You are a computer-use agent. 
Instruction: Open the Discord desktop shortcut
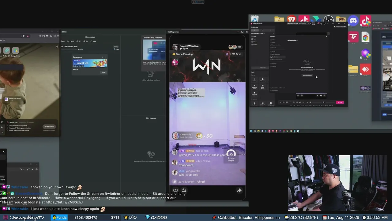click(353, 21)
